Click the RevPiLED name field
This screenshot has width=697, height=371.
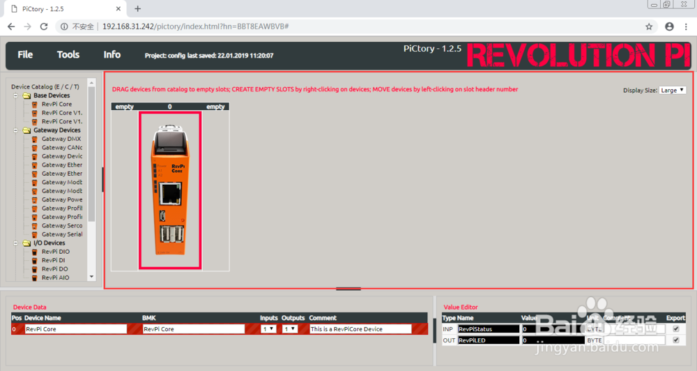(x=489, y=340)
